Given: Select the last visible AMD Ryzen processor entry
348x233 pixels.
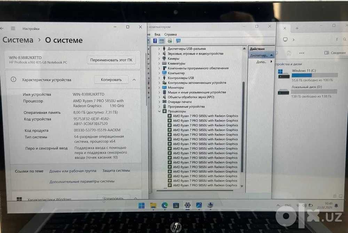Looking at the screenshot, I should coord(205,185).
